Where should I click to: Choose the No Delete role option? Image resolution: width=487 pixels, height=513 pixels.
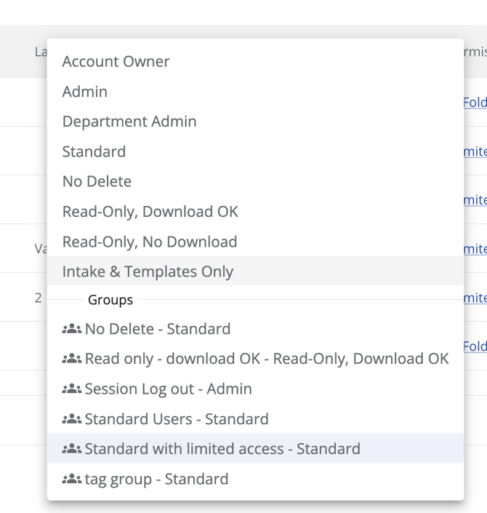pyautogui.click(x=97, y=181)
